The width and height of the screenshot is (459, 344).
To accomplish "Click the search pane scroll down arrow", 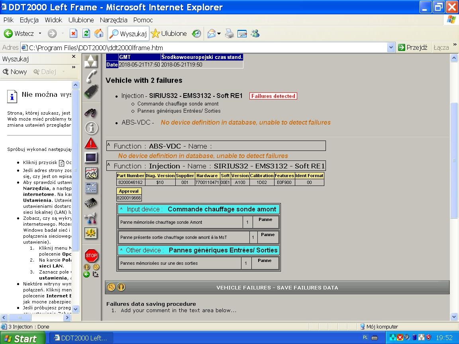I will pyautogui.click(x=76, y=309).
